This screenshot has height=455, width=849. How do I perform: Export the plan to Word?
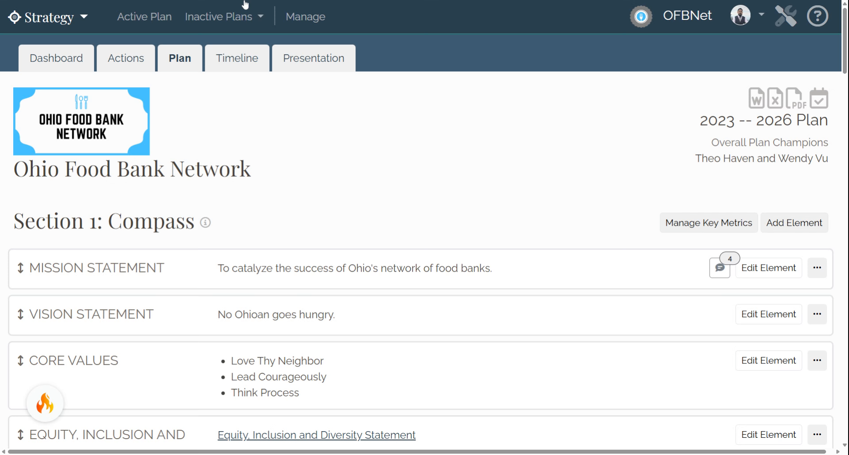pyautogui.click(x=756, y=98)
